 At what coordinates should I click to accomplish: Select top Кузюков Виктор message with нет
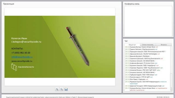(142, 47)
